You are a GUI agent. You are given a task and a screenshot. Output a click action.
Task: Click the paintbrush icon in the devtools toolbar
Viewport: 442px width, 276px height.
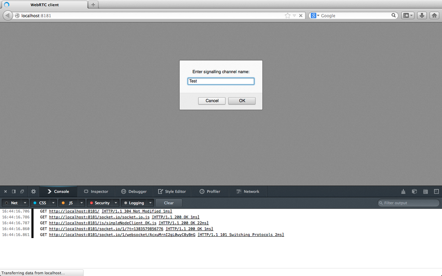pyautogui.click(x=403, y=191)
